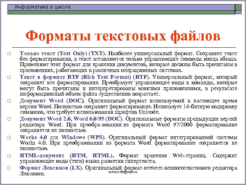Click the slide title "Форматы текстовых файлов"
This screenshot has width=246, height=185.
coord(123,37)
